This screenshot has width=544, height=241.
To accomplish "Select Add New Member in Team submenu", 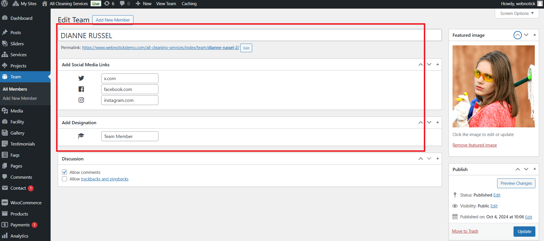I will pyautogui.click(x=20, y=98).
